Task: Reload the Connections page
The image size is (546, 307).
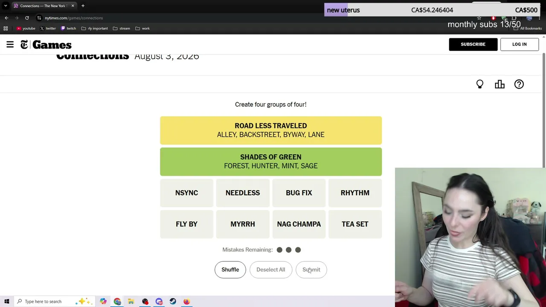Action: pyautogui.click(x=27, y=18)
